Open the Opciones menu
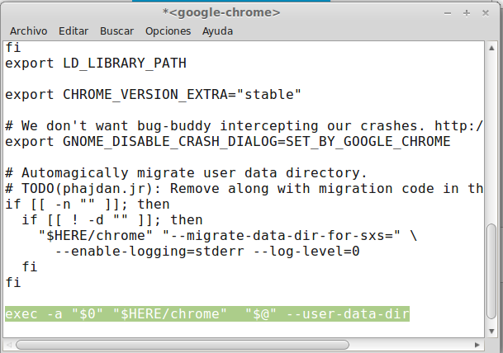 (168, 31)
